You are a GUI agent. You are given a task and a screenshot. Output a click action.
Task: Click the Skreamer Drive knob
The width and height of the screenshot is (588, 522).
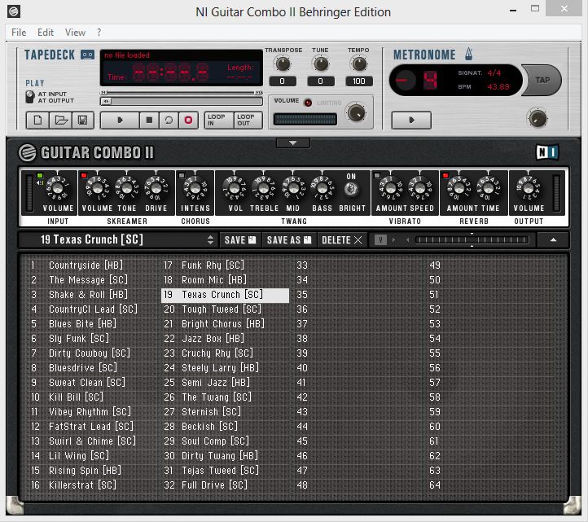coord(156,189)
